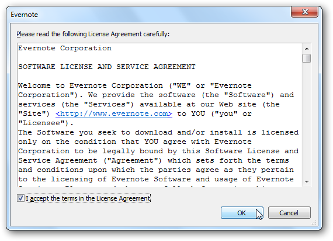Click the resize grip at the dialog corner
The height and width of the screenshot is (241, 333).
point(314,222)
